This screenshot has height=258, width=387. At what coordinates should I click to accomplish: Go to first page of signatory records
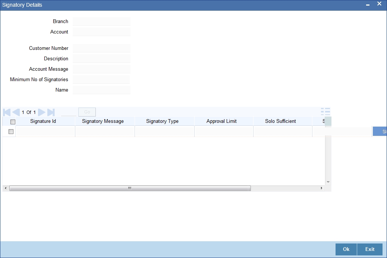click(7, 112)
